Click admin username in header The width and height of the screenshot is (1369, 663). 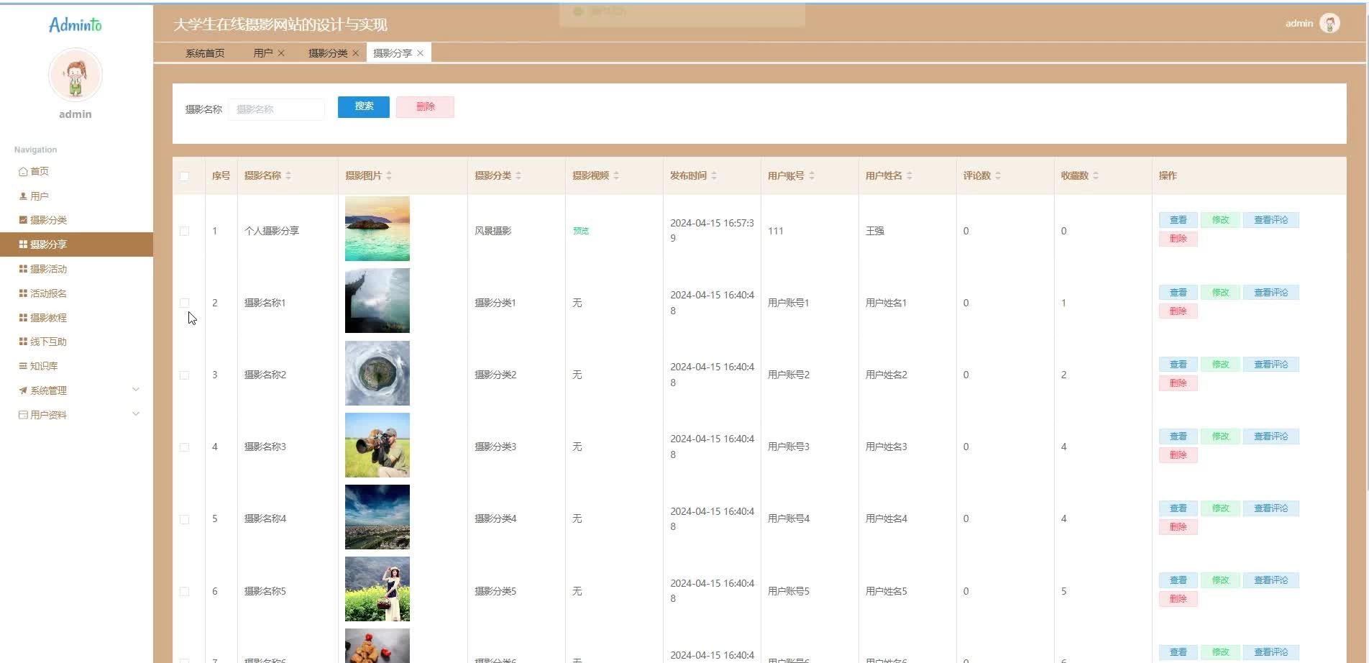point(1299,24)
